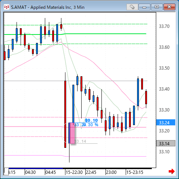
Task: Click the 15-23:15 time axis label
Action: [x=135, y=172]
